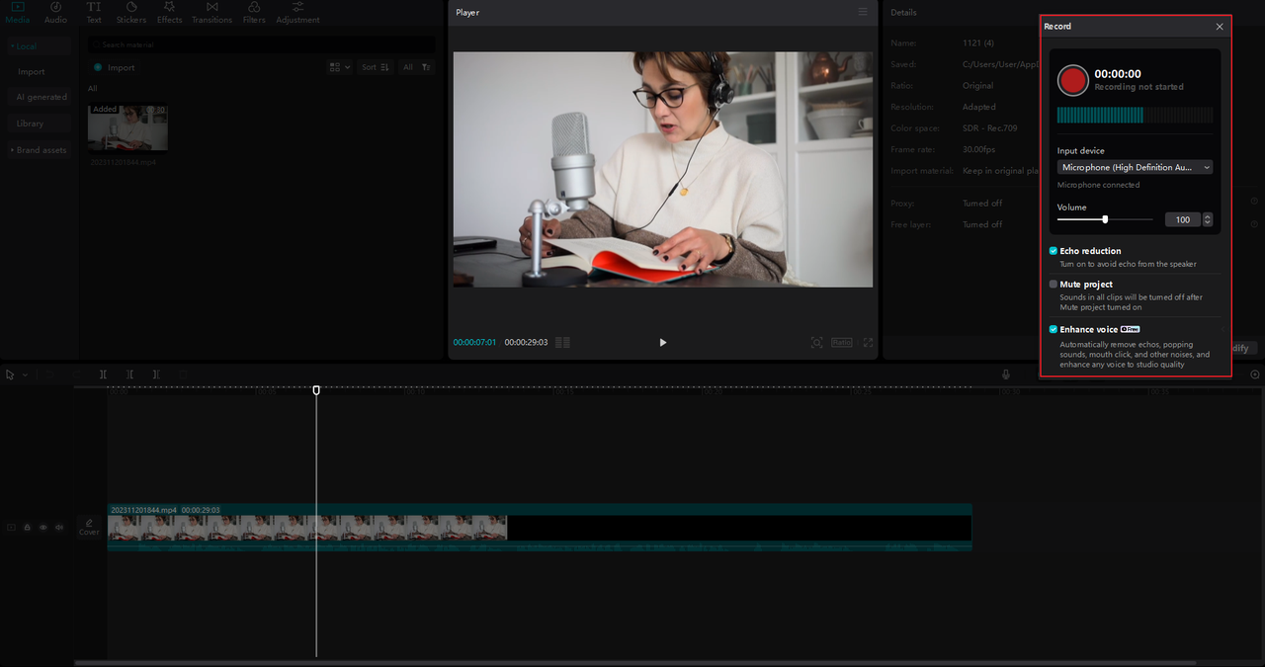This screenshot has height=667, width=1265.
Task: Toggle track visibility eye icon
Action: tap(43, 528)
